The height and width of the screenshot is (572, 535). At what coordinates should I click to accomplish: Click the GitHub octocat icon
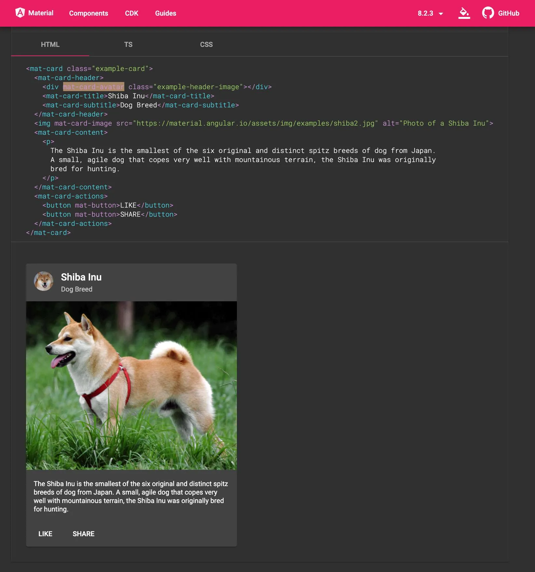point(488,13)
